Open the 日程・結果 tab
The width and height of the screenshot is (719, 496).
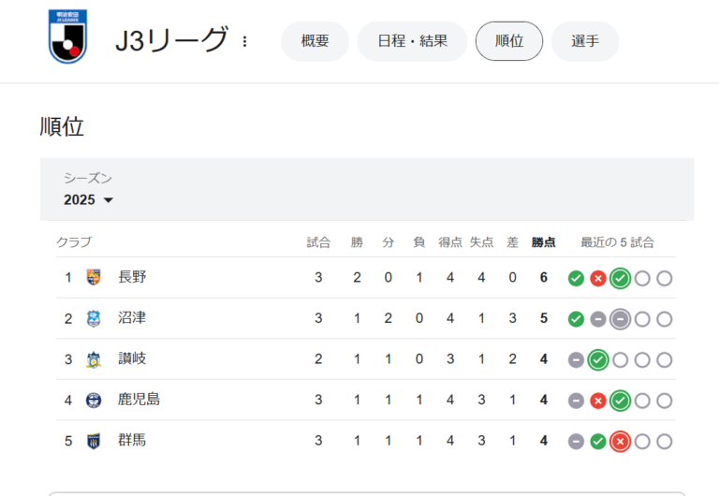coord(412,41)
